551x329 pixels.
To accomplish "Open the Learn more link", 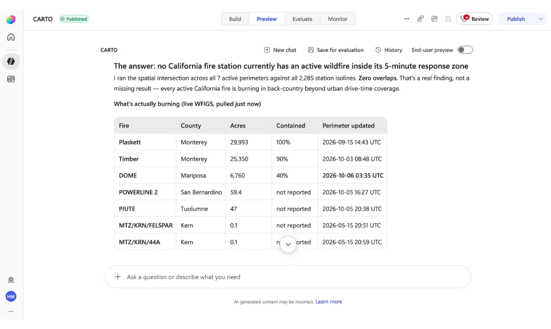I will (328, 302).
